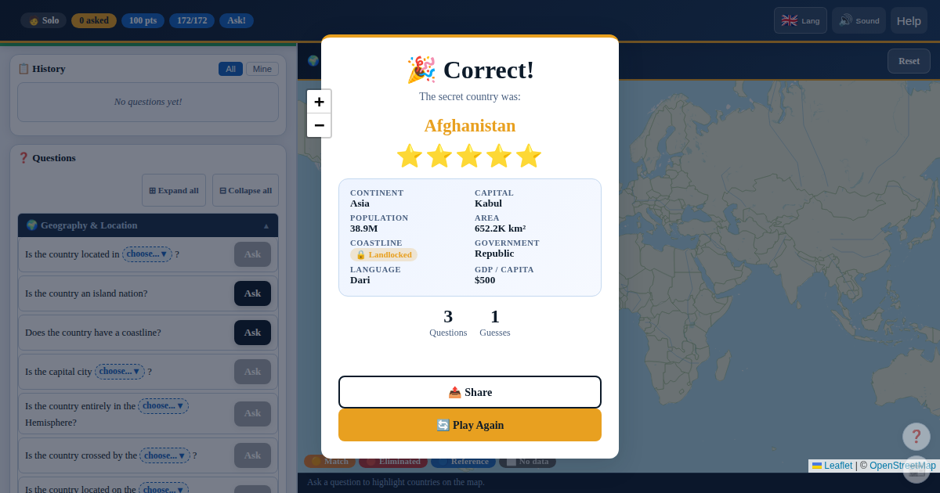Image resolution: width=940 pixels, height=493 pixels.
Task: Click the Share button
Action: (x=470, y=392)
